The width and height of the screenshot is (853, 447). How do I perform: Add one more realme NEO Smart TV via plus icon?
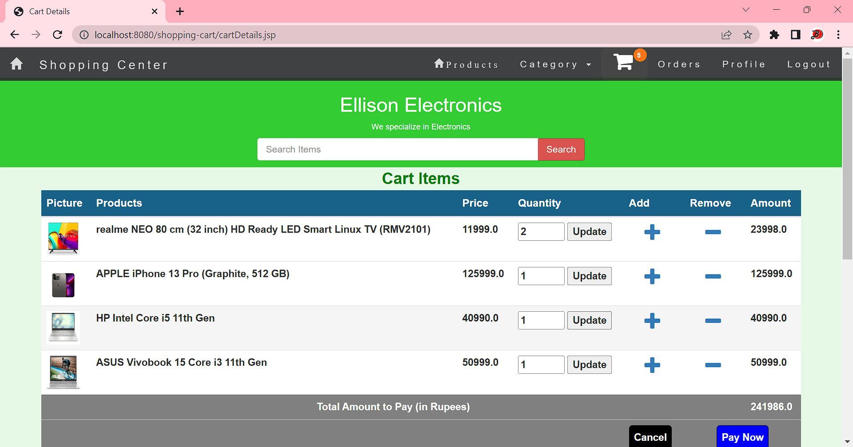[x=652, y=231]
